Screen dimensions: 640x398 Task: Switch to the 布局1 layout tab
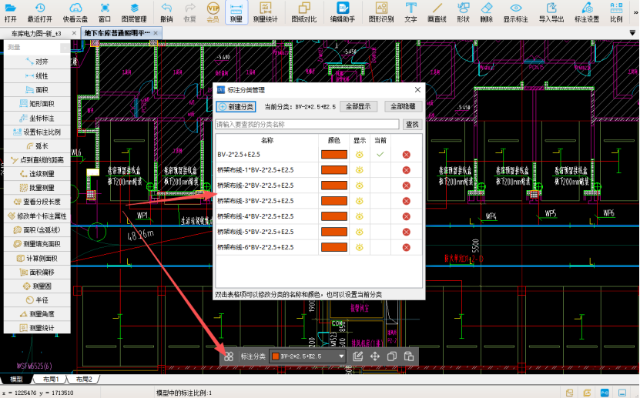click(x=50, y=380)
